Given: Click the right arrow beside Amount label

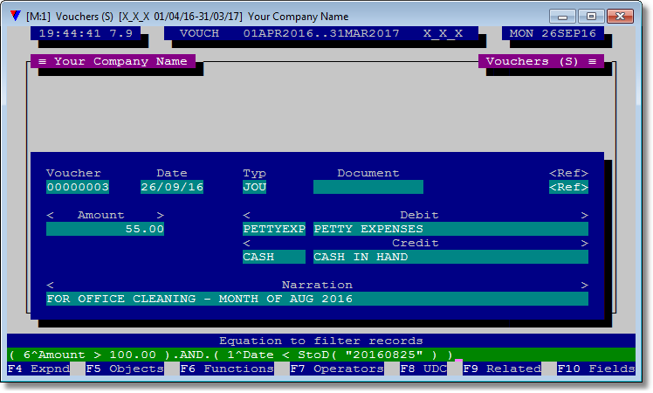Looking at the screenshot, I should pos(161,215).
